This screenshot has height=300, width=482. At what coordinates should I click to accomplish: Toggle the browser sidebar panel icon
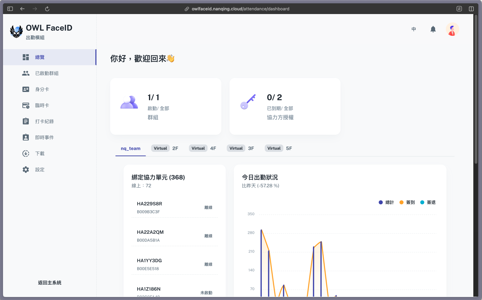[10, 9]
